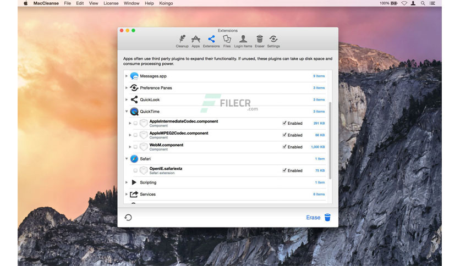Select the Extensions toolbar icon

pyautogui.click(x=211, y=41)
